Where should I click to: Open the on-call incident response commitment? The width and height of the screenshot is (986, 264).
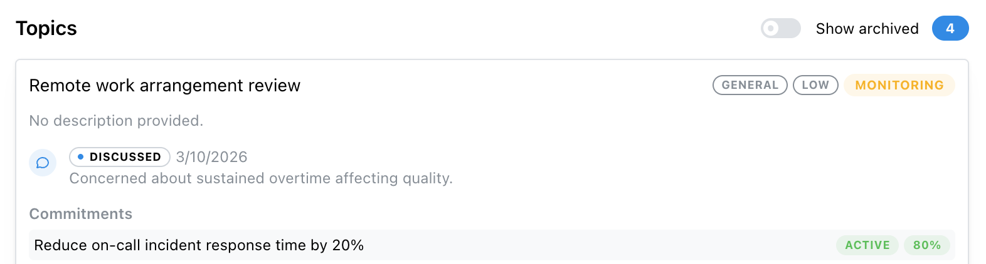[x=199, y=245]
